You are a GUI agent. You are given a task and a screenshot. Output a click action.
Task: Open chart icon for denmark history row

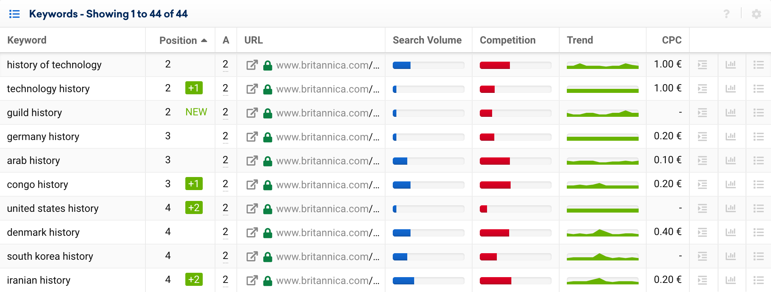731,233
